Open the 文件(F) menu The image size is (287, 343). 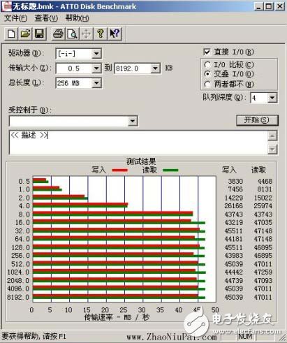16,18
